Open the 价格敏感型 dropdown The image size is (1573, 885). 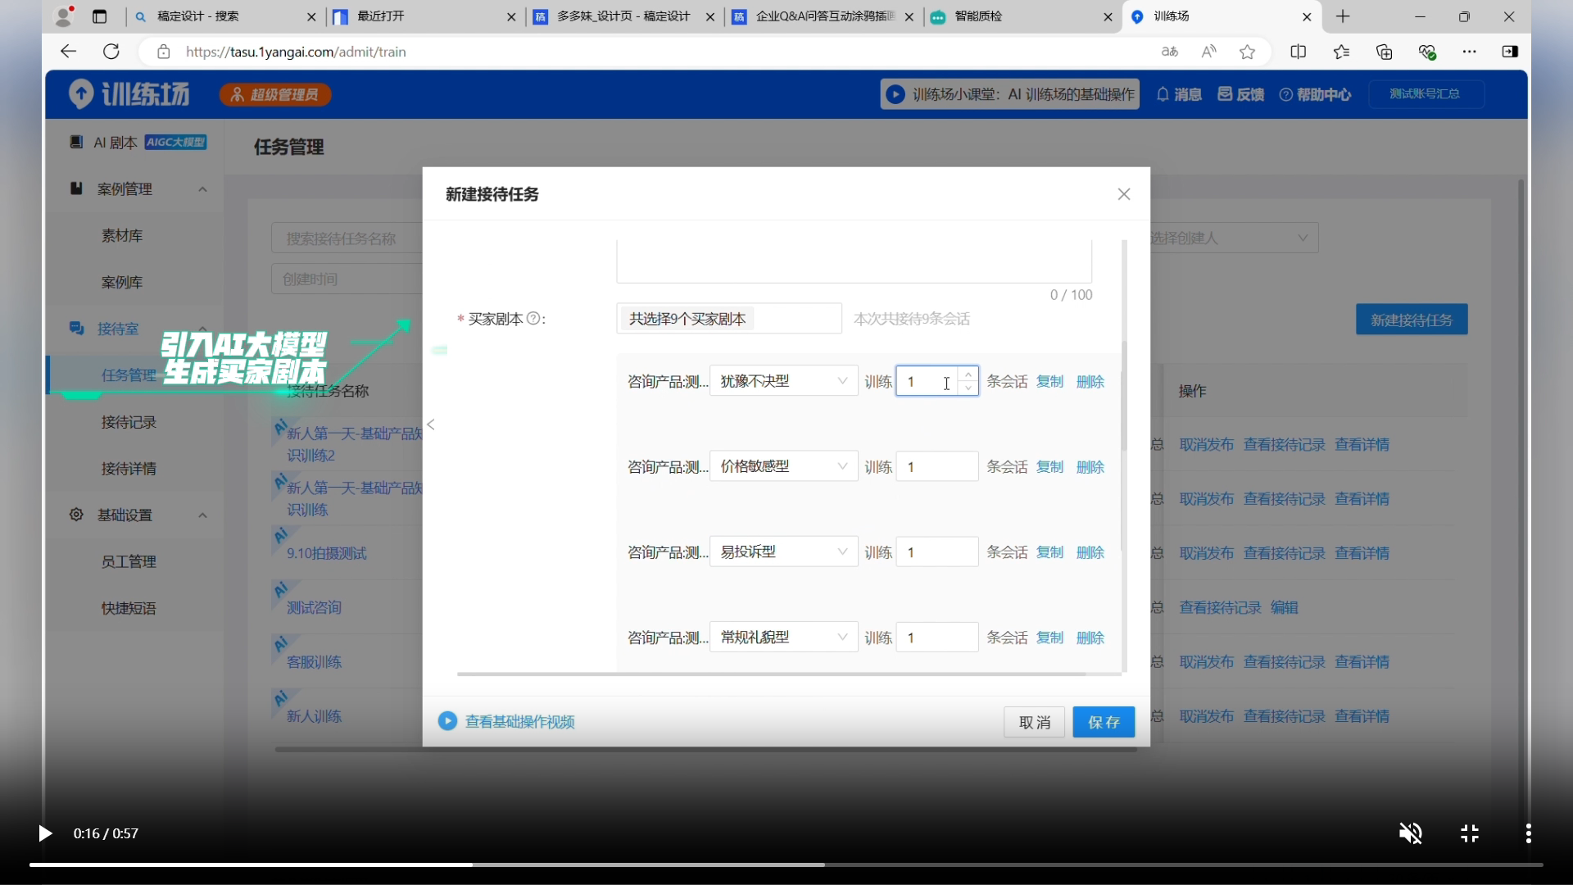pyautogui.click(x=783, y=466)
